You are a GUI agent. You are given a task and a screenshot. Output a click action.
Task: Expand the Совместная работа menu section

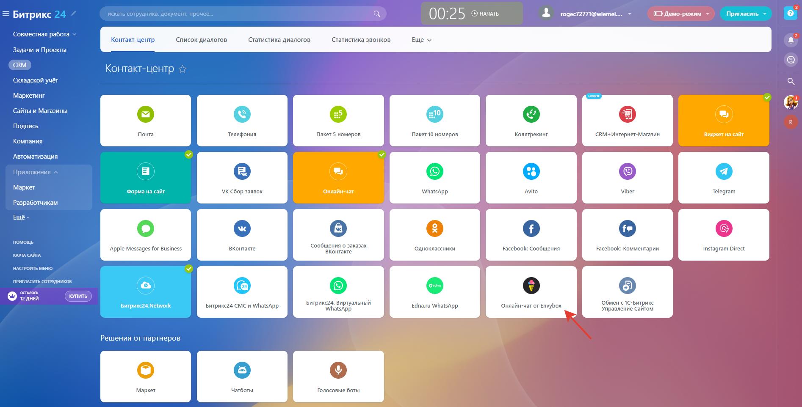[x=44, y=34]
